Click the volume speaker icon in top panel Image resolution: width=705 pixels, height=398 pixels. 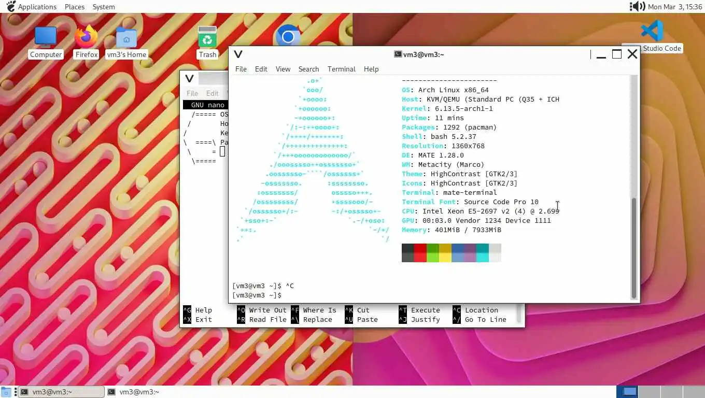[x=637, y=7]
